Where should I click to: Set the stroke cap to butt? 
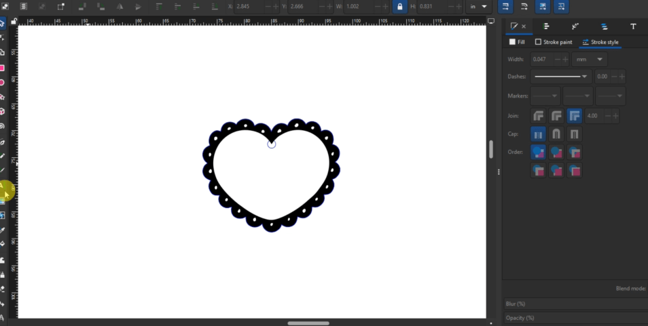tap(538, 134)
